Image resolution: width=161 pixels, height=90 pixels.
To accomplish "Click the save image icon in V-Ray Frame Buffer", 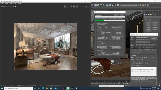I will [x=65, y=6].
